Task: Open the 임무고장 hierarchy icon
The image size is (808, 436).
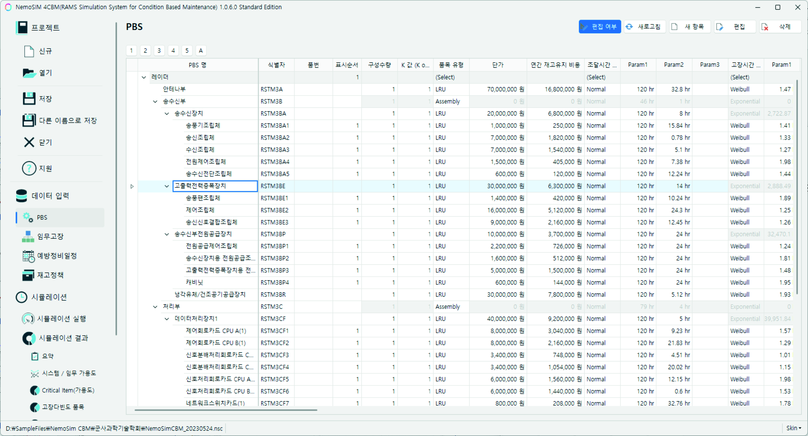Action: click(28, 236)
